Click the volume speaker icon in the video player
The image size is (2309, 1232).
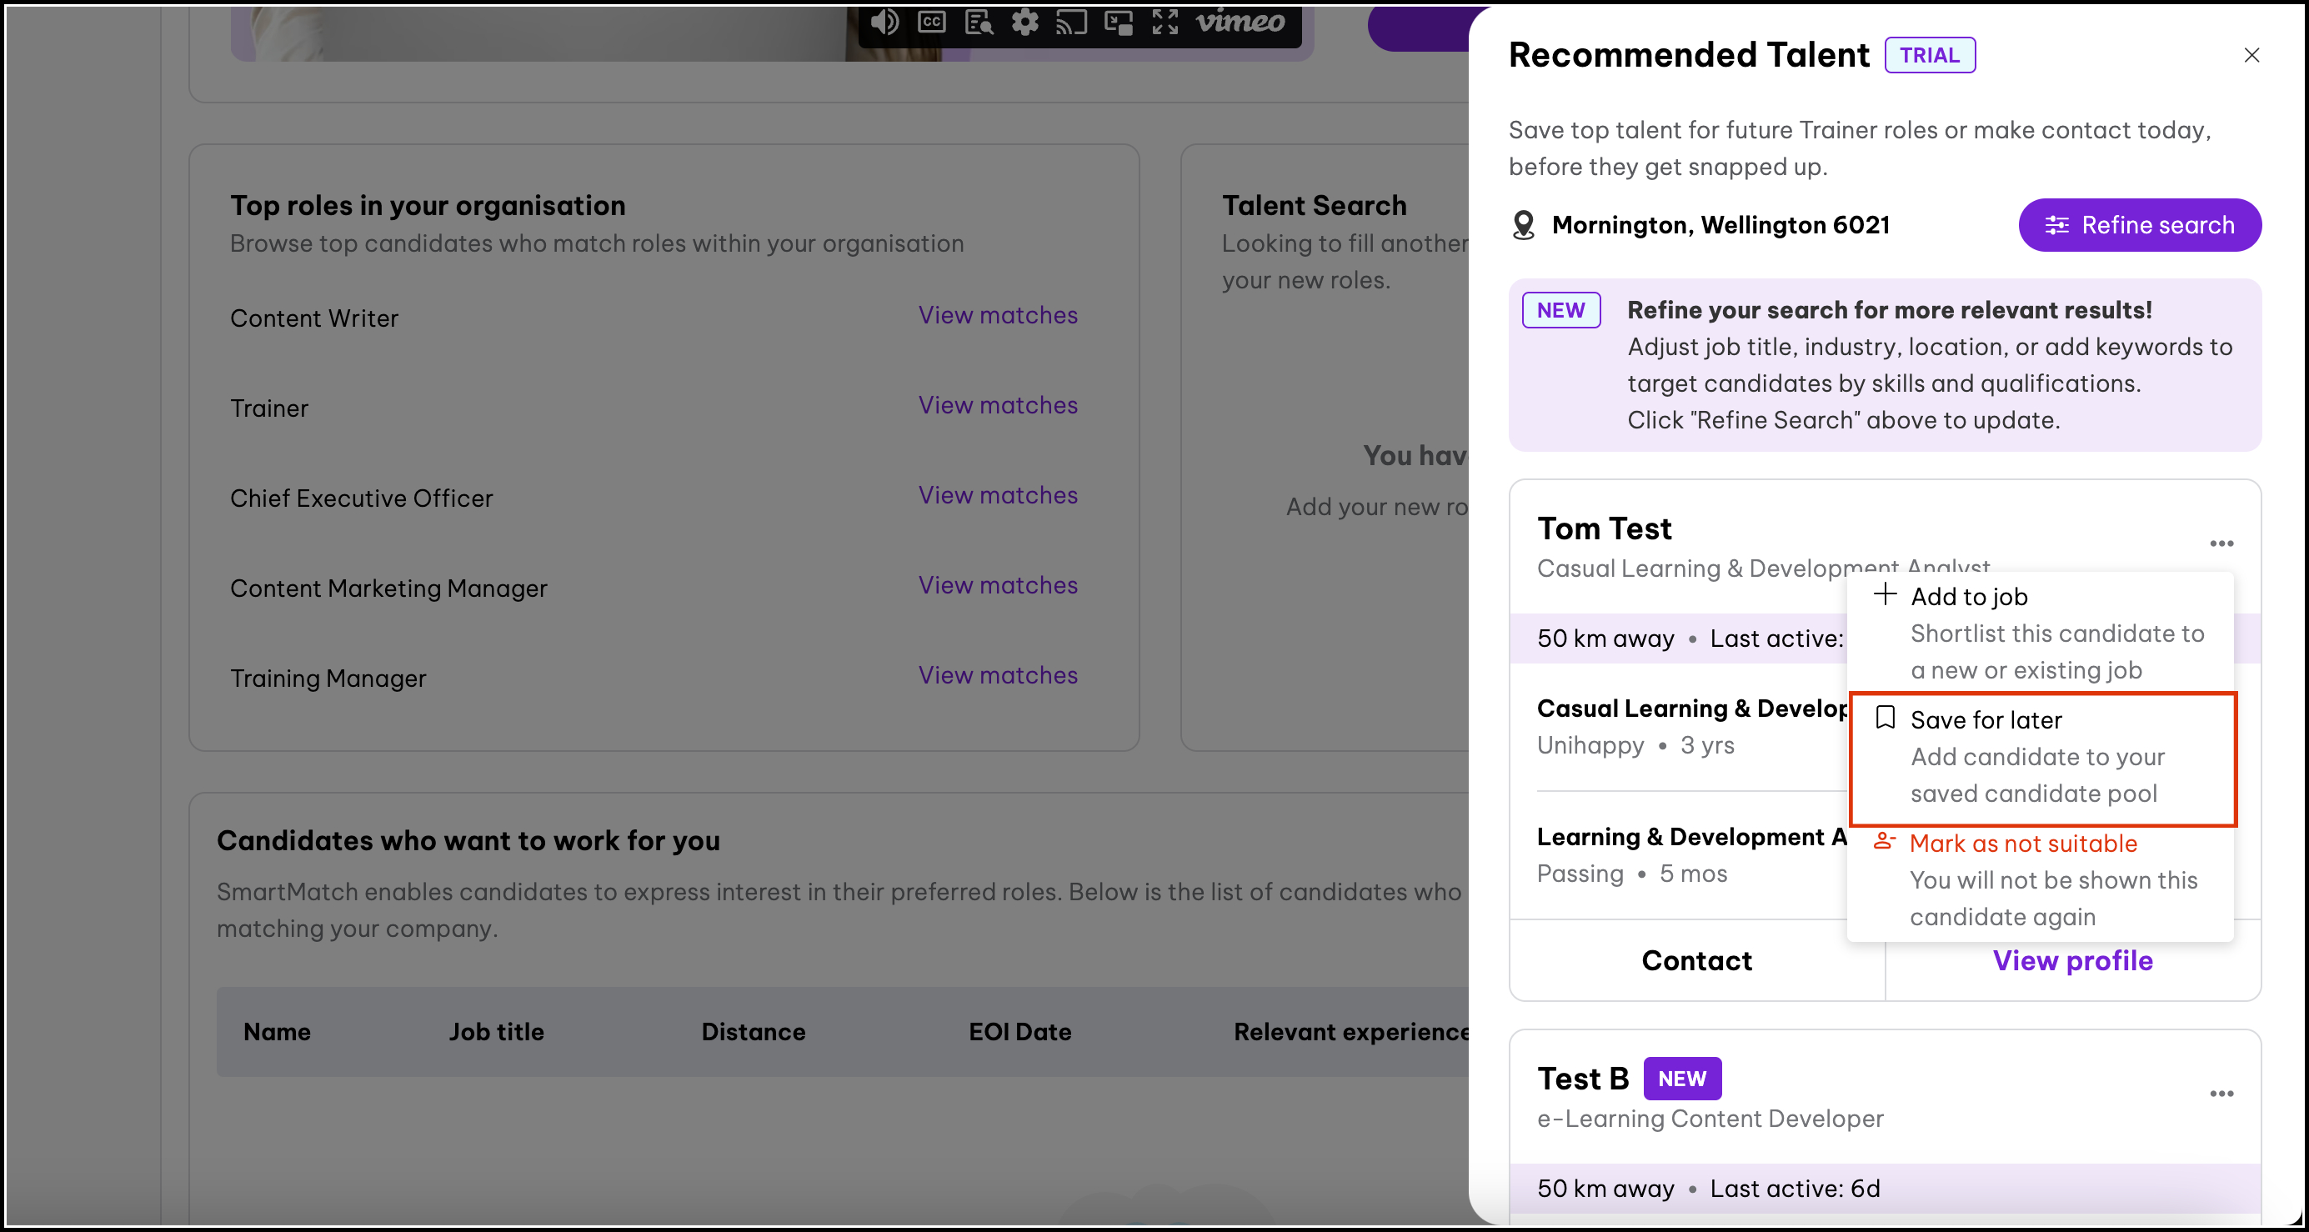884,22
